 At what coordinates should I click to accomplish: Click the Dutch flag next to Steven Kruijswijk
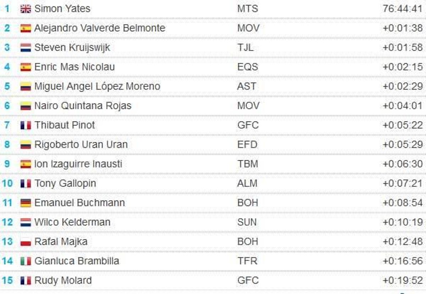point(26,48)
